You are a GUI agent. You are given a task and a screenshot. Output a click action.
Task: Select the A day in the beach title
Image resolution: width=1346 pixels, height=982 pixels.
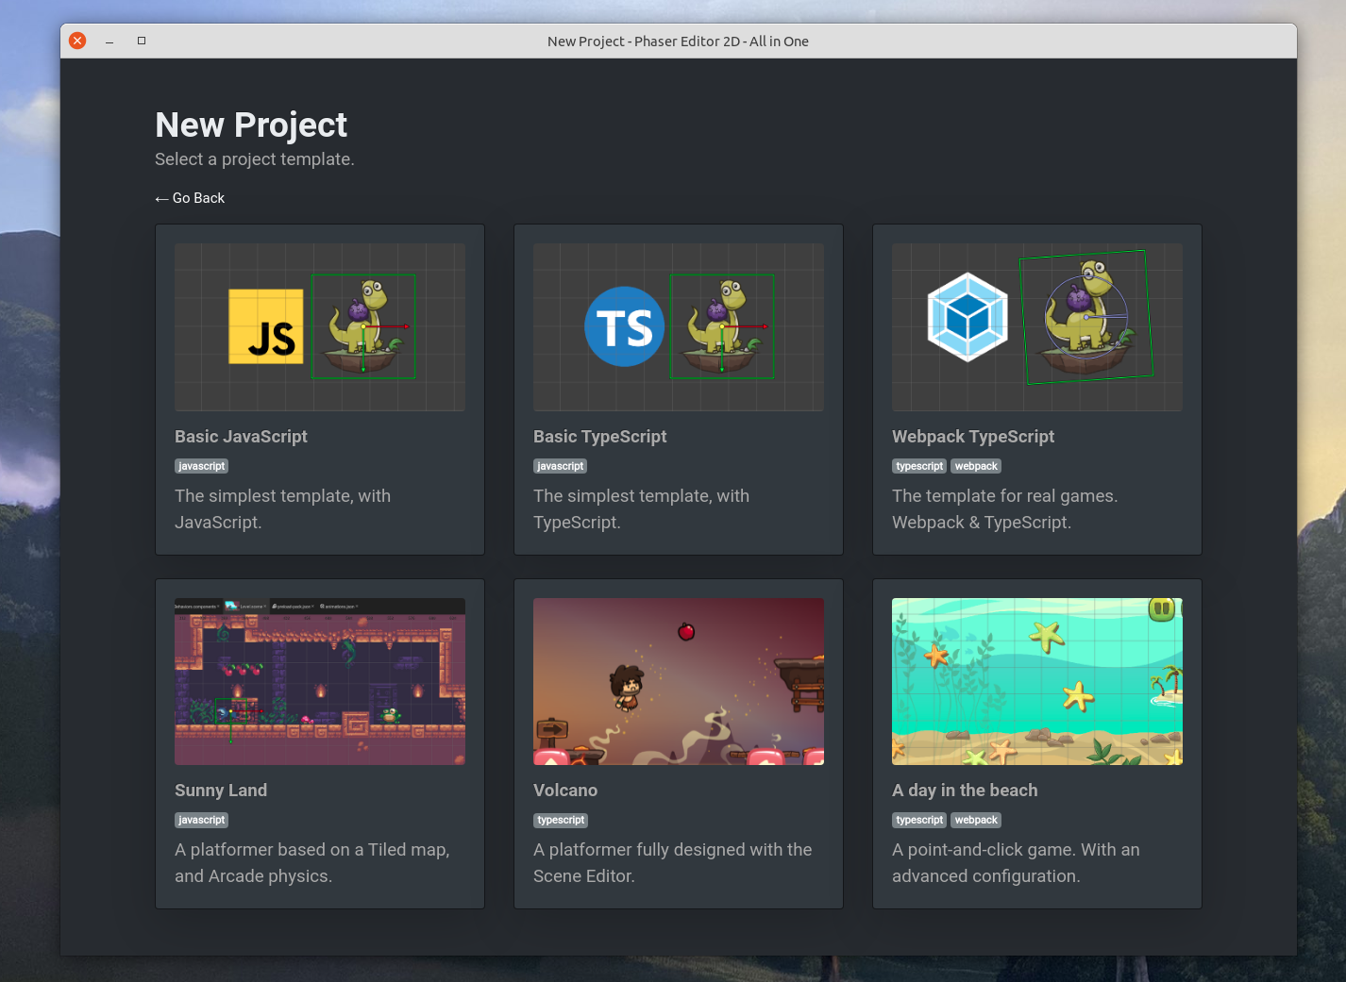click(965, 791)
